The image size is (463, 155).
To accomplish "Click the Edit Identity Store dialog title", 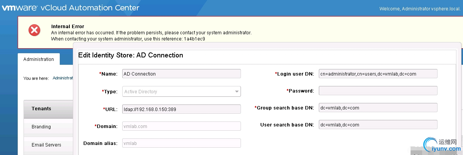I will 131,55.
